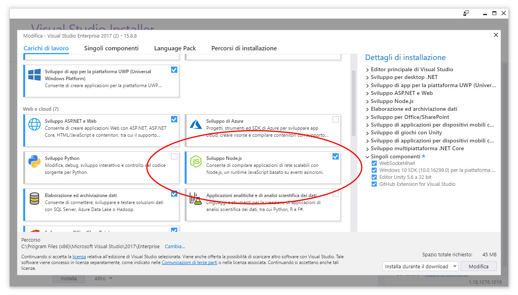Check the Sviluppo Python checkbox
Screen dimensions: 518x295
pyautogui.click(x=174, y=156)
